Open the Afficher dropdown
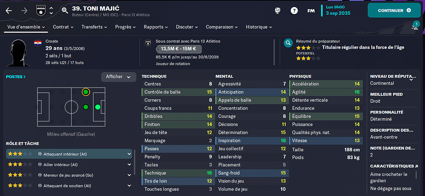The height and width of the screenshot is (196, 425). pyautogui.click(x=119, y=77)
